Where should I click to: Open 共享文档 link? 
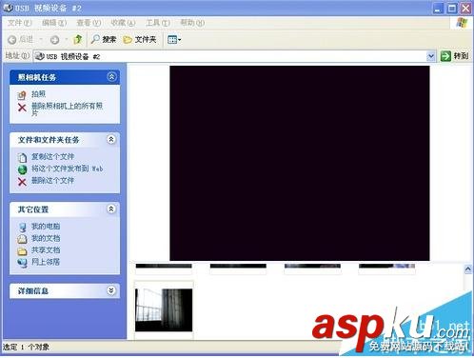pos(46,250)
